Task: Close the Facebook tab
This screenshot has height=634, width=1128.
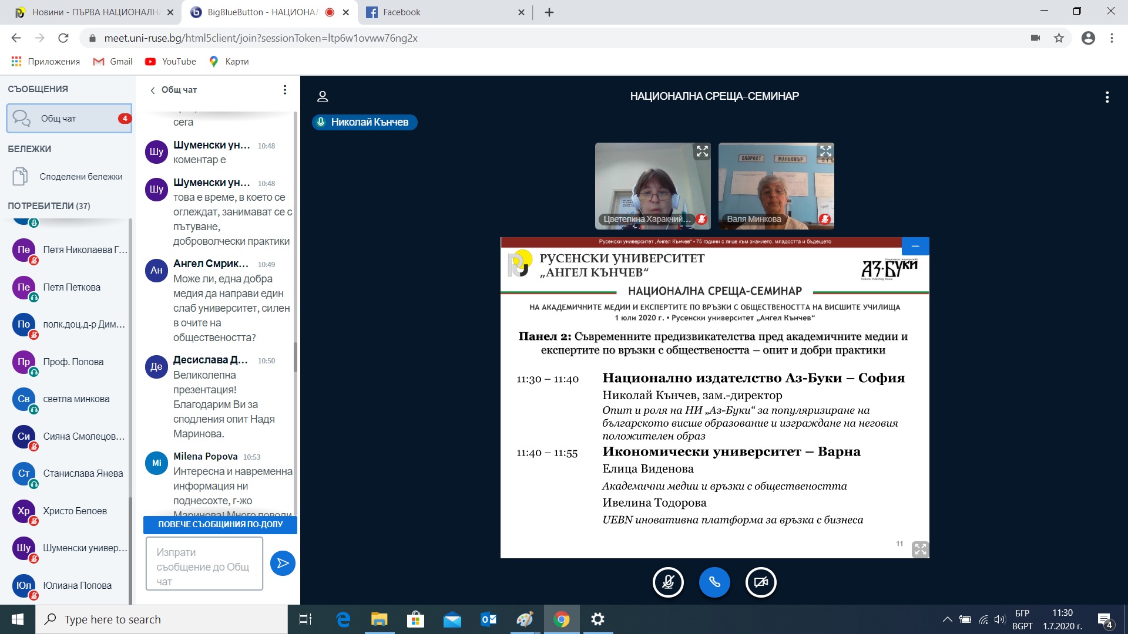Action: 521,12
